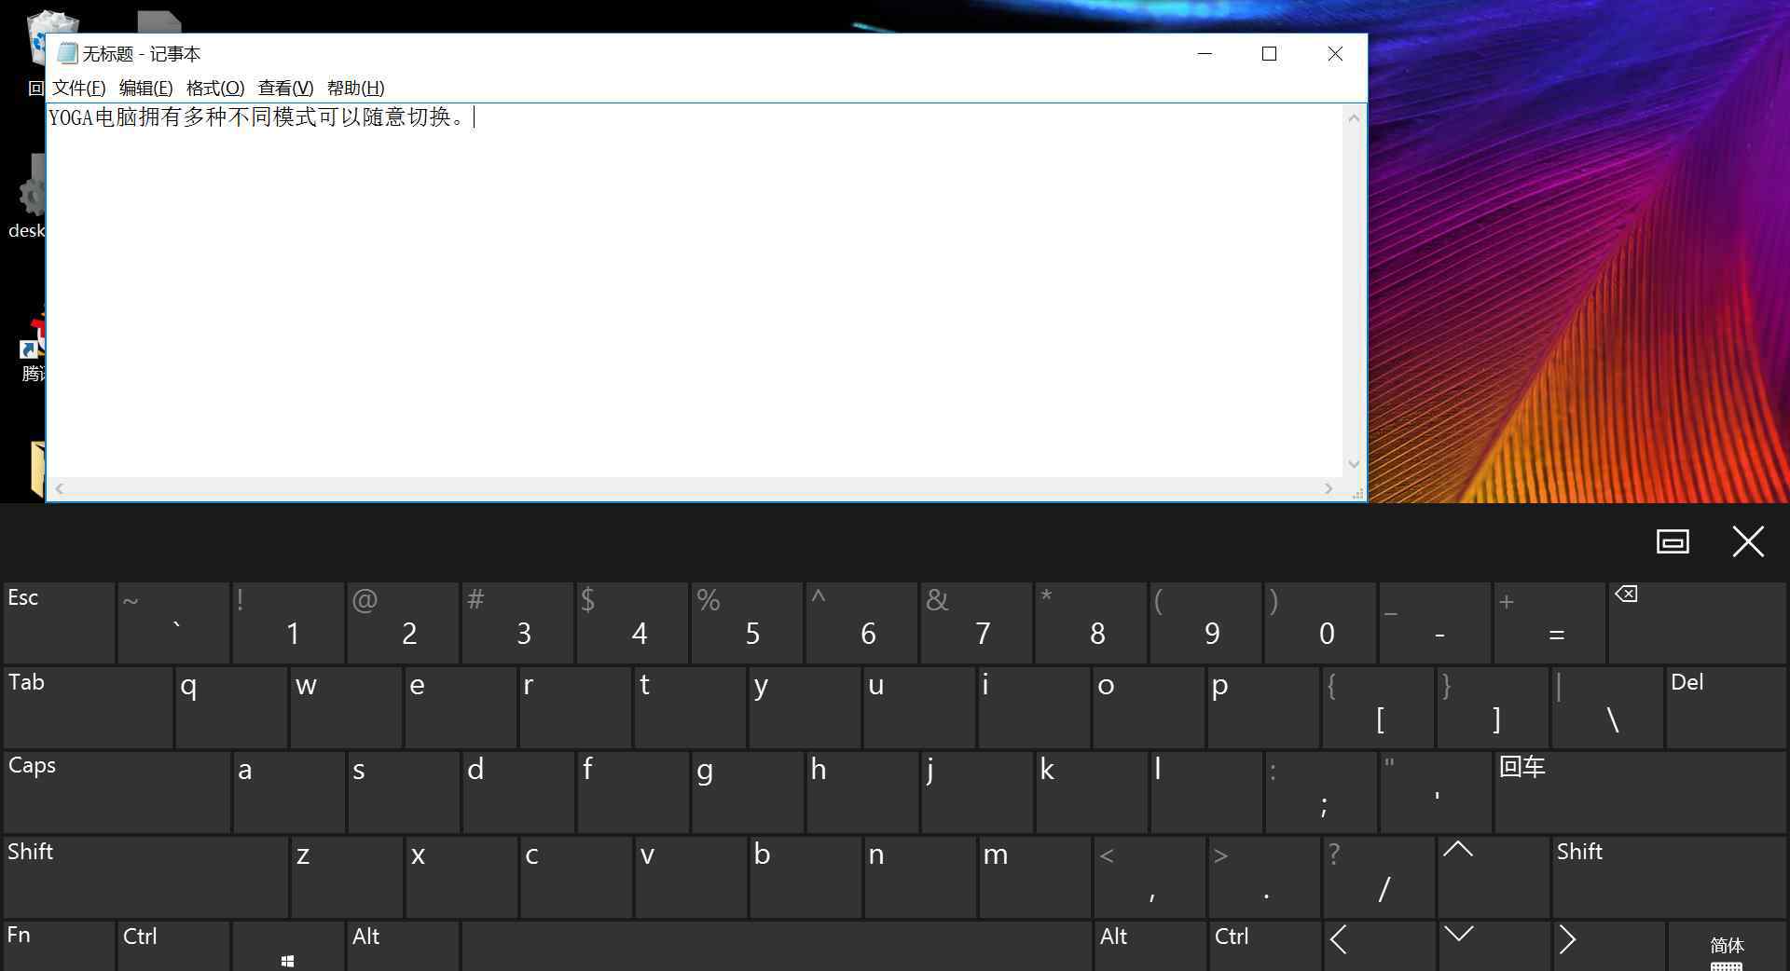Tap the tilde/backtick key
This screenshot has height=971, width=1790.
[x=173, y=622]
